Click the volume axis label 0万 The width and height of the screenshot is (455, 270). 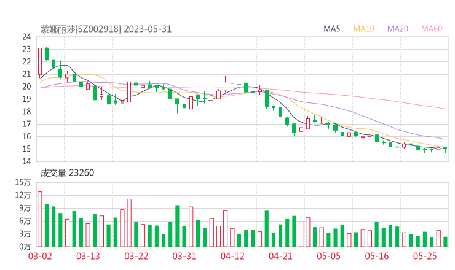coord(25,247)
